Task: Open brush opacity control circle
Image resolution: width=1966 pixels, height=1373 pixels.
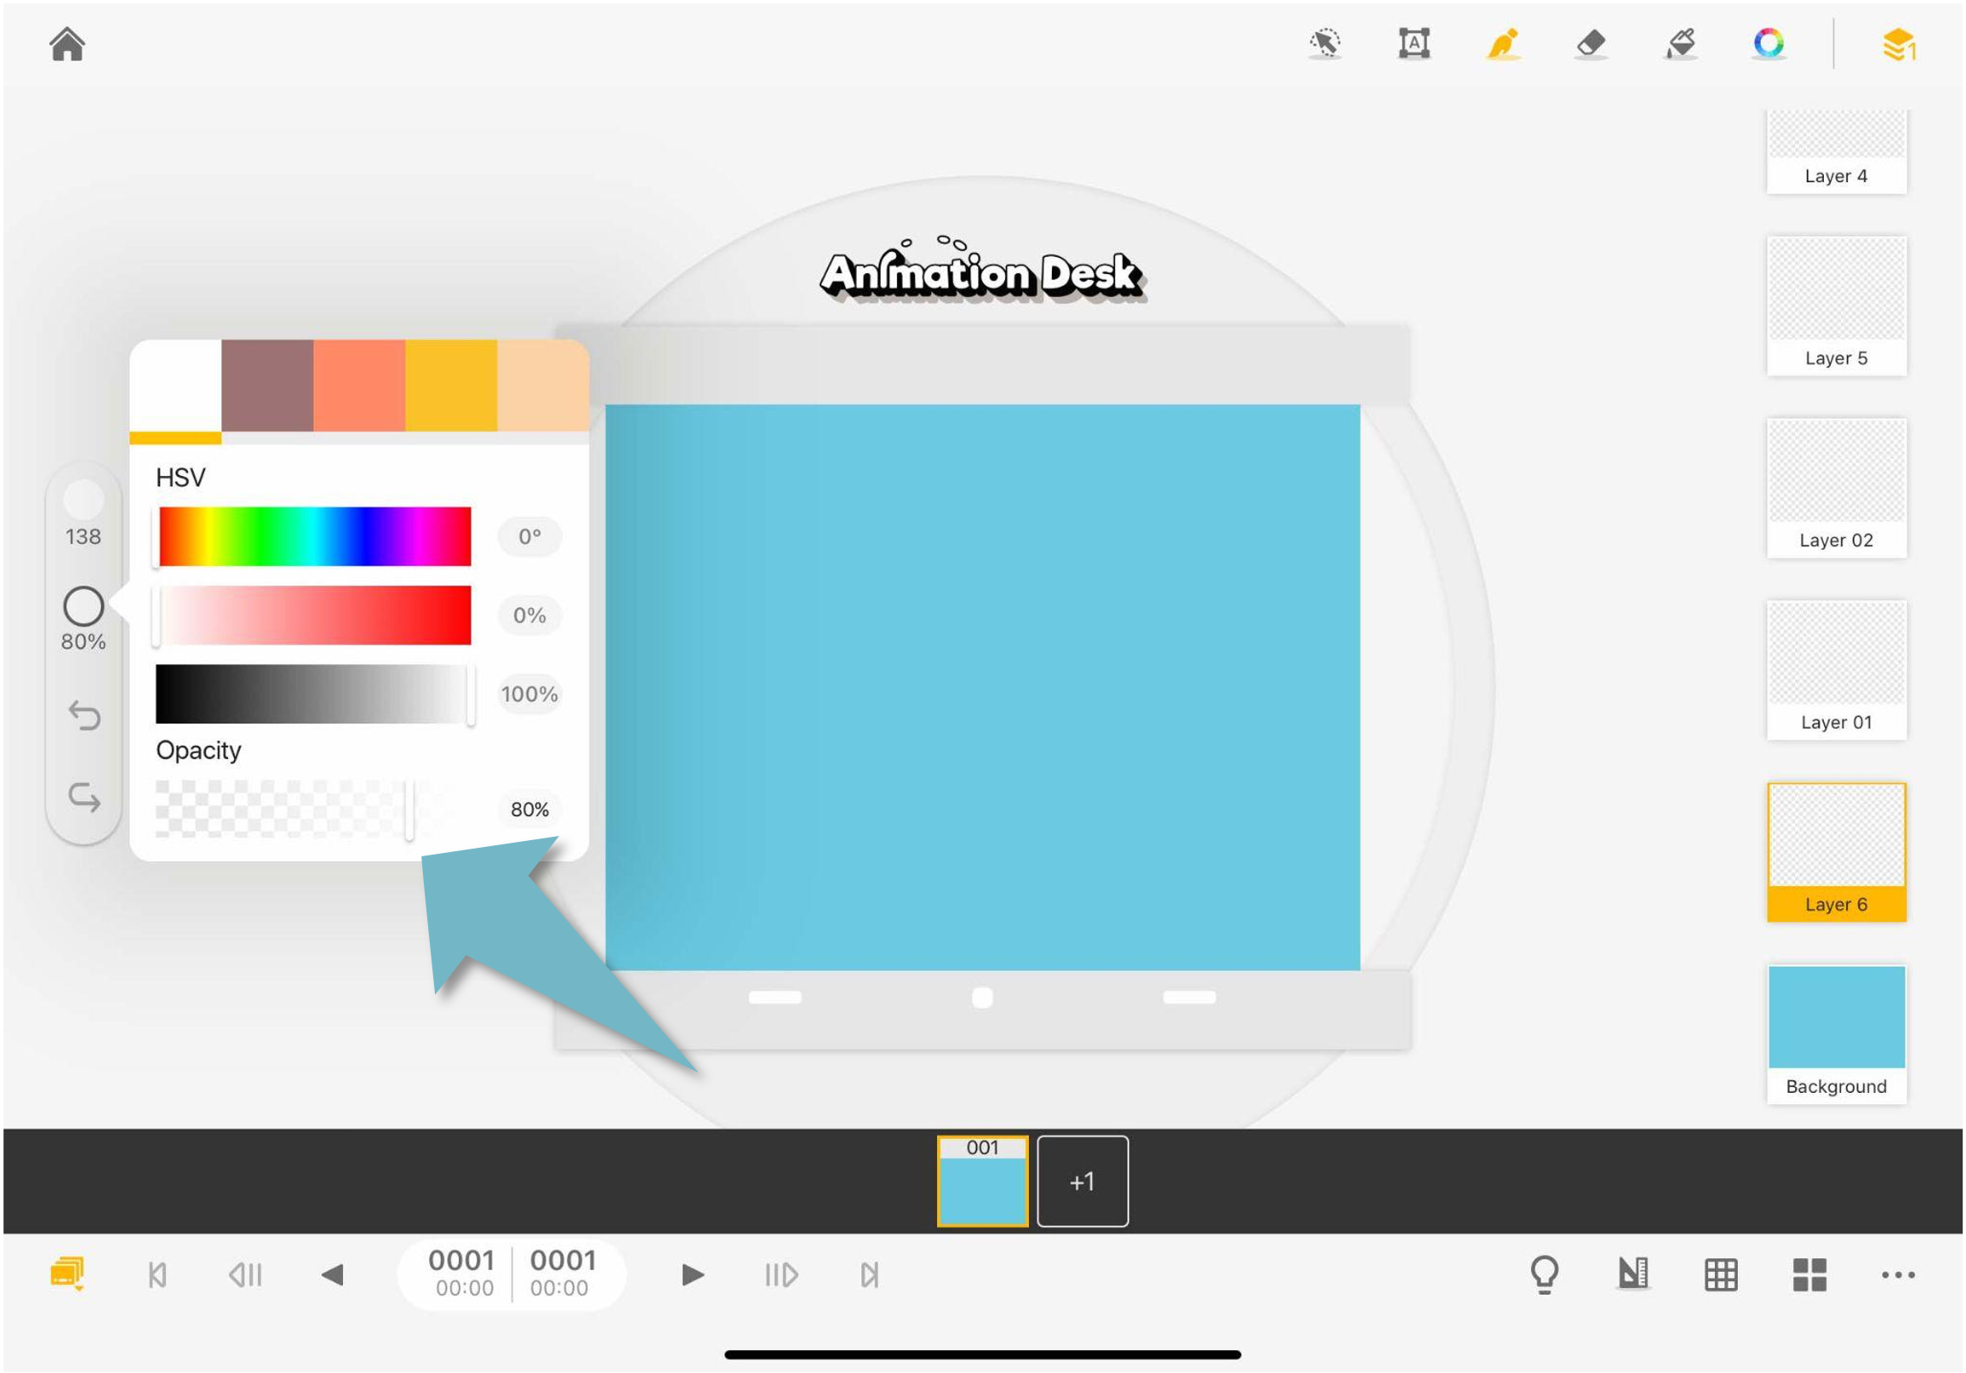Action: (x=83, y=606)
